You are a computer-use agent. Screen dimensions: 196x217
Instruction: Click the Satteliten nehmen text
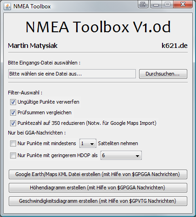(118, 143)
